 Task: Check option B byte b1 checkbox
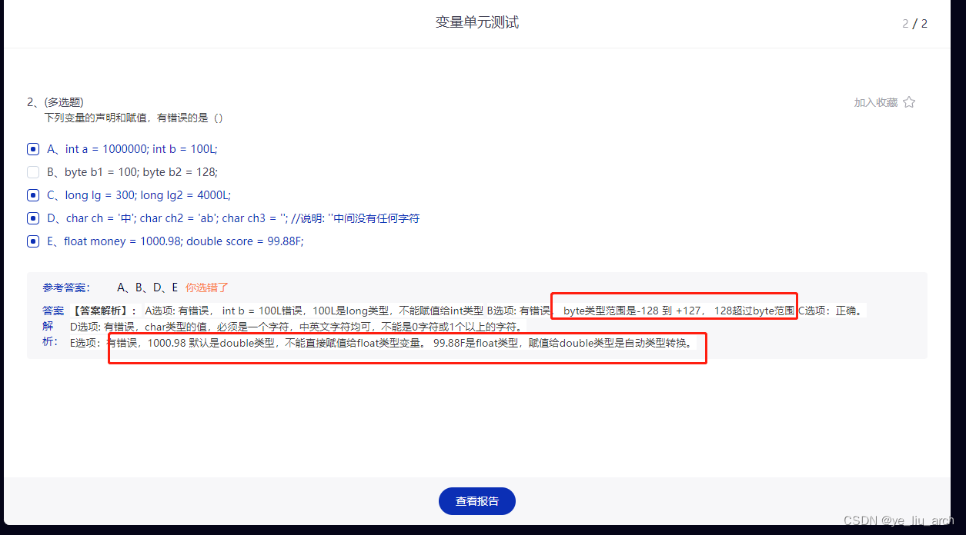pos(33,172)
